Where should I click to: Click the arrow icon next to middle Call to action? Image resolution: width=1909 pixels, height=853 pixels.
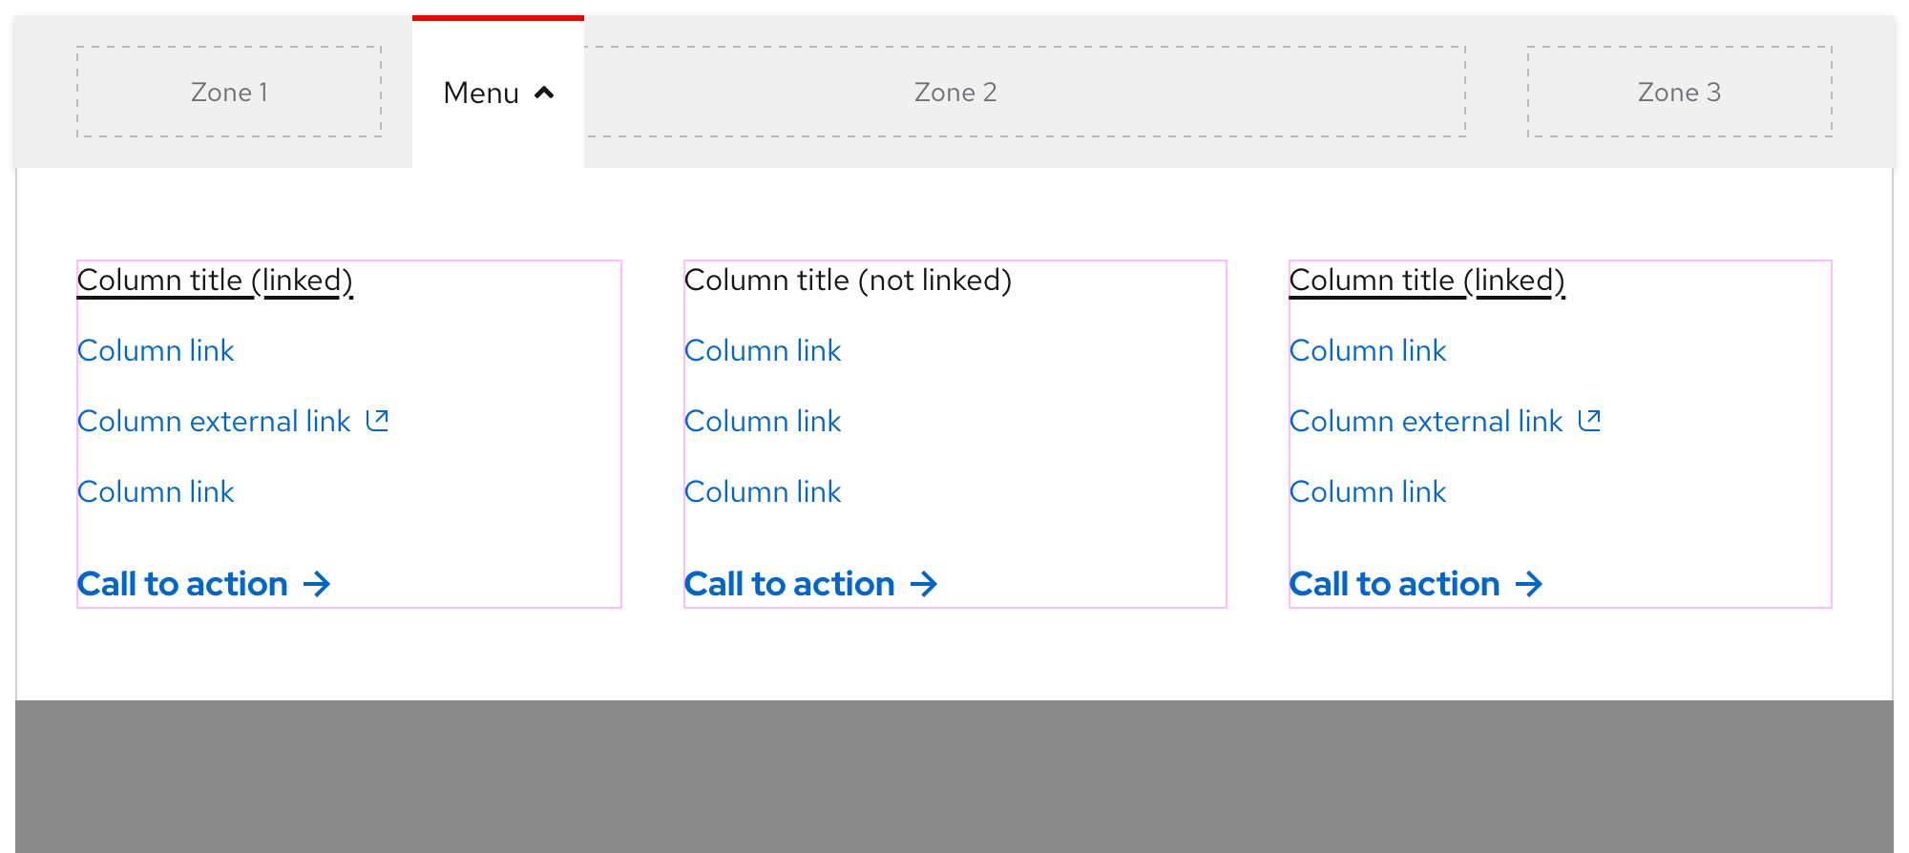[x=925, y=583]
